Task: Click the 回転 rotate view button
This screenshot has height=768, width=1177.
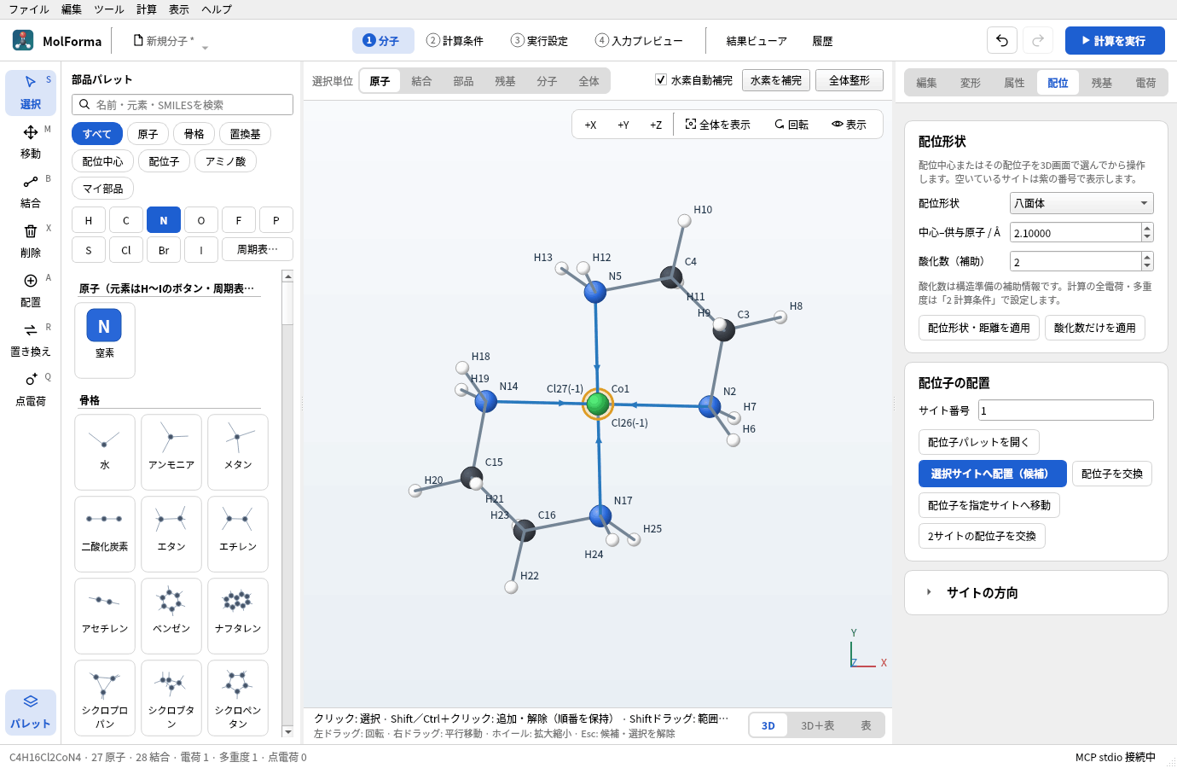Action: pyautogui.click(x=791, y=125)
